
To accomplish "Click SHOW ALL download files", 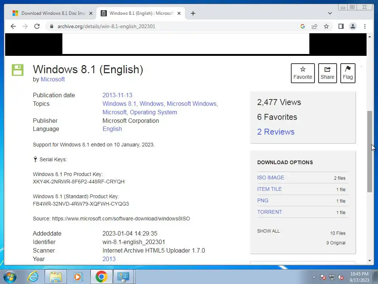I will tap(268, 231).
